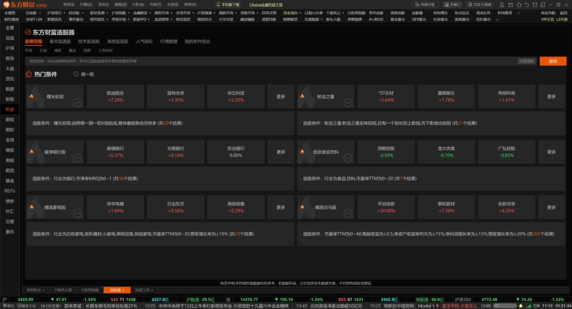Expand more toolbar items after 机构推荐
The image size is (572, 309).
pos(518,13)
